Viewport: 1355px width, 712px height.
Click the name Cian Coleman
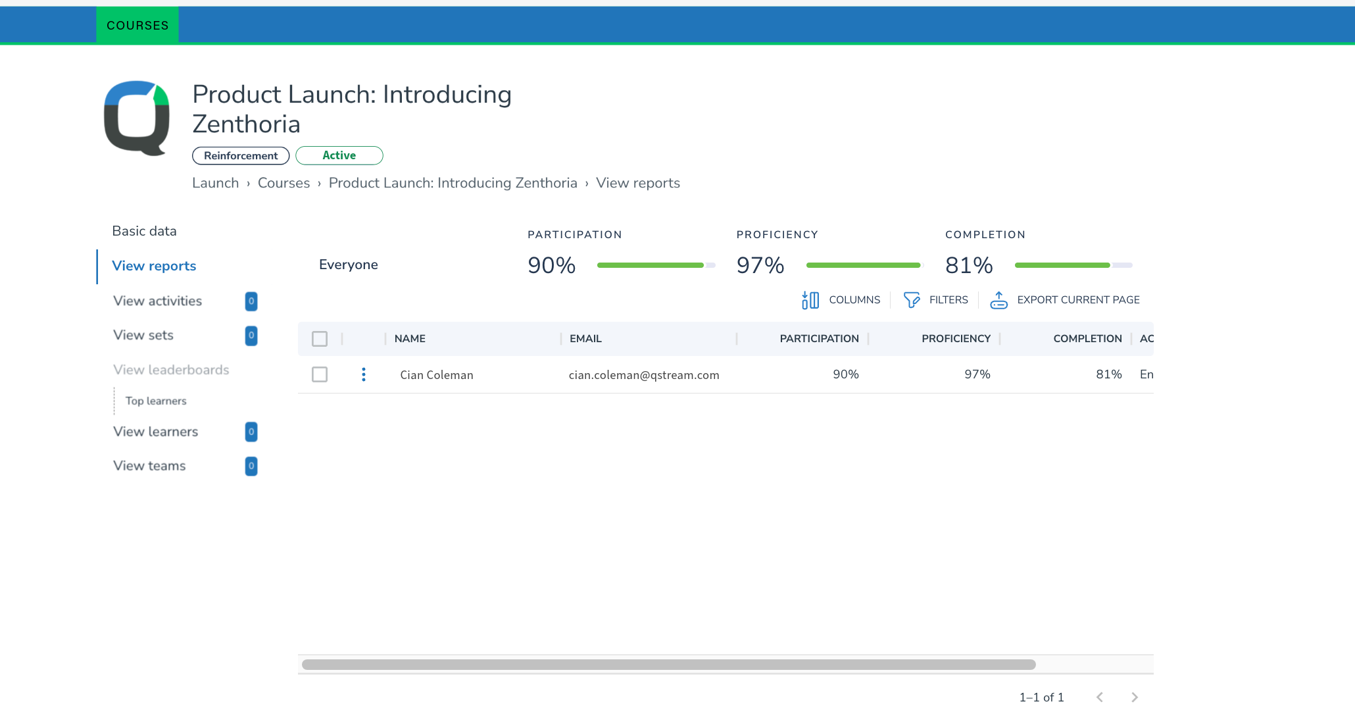(x=437, y=375)
